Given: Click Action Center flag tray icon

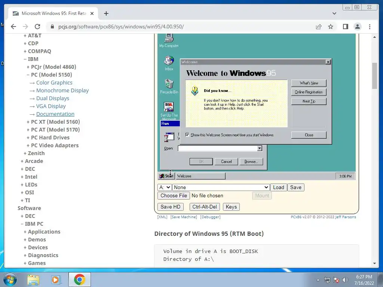Looking at the screenshot, I should 336,280.
